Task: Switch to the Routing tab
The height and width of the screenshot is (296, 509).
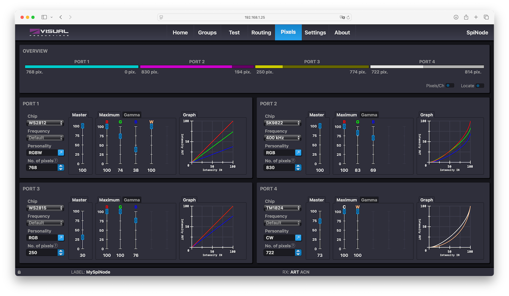Action: click(x=261, y=33)
